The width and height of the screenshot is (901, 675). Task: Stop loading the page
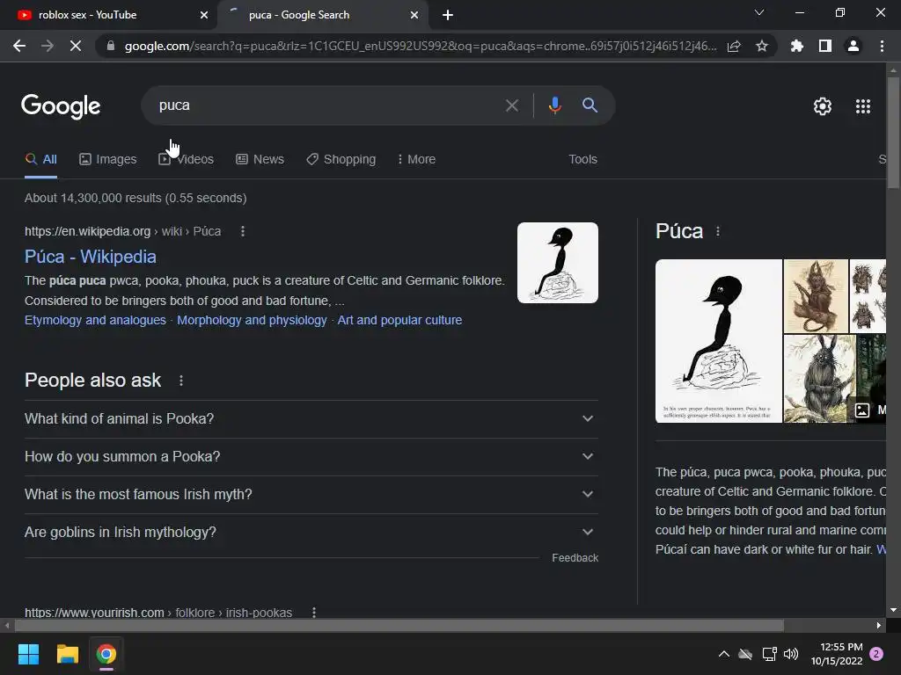click(x=76, y=46)
